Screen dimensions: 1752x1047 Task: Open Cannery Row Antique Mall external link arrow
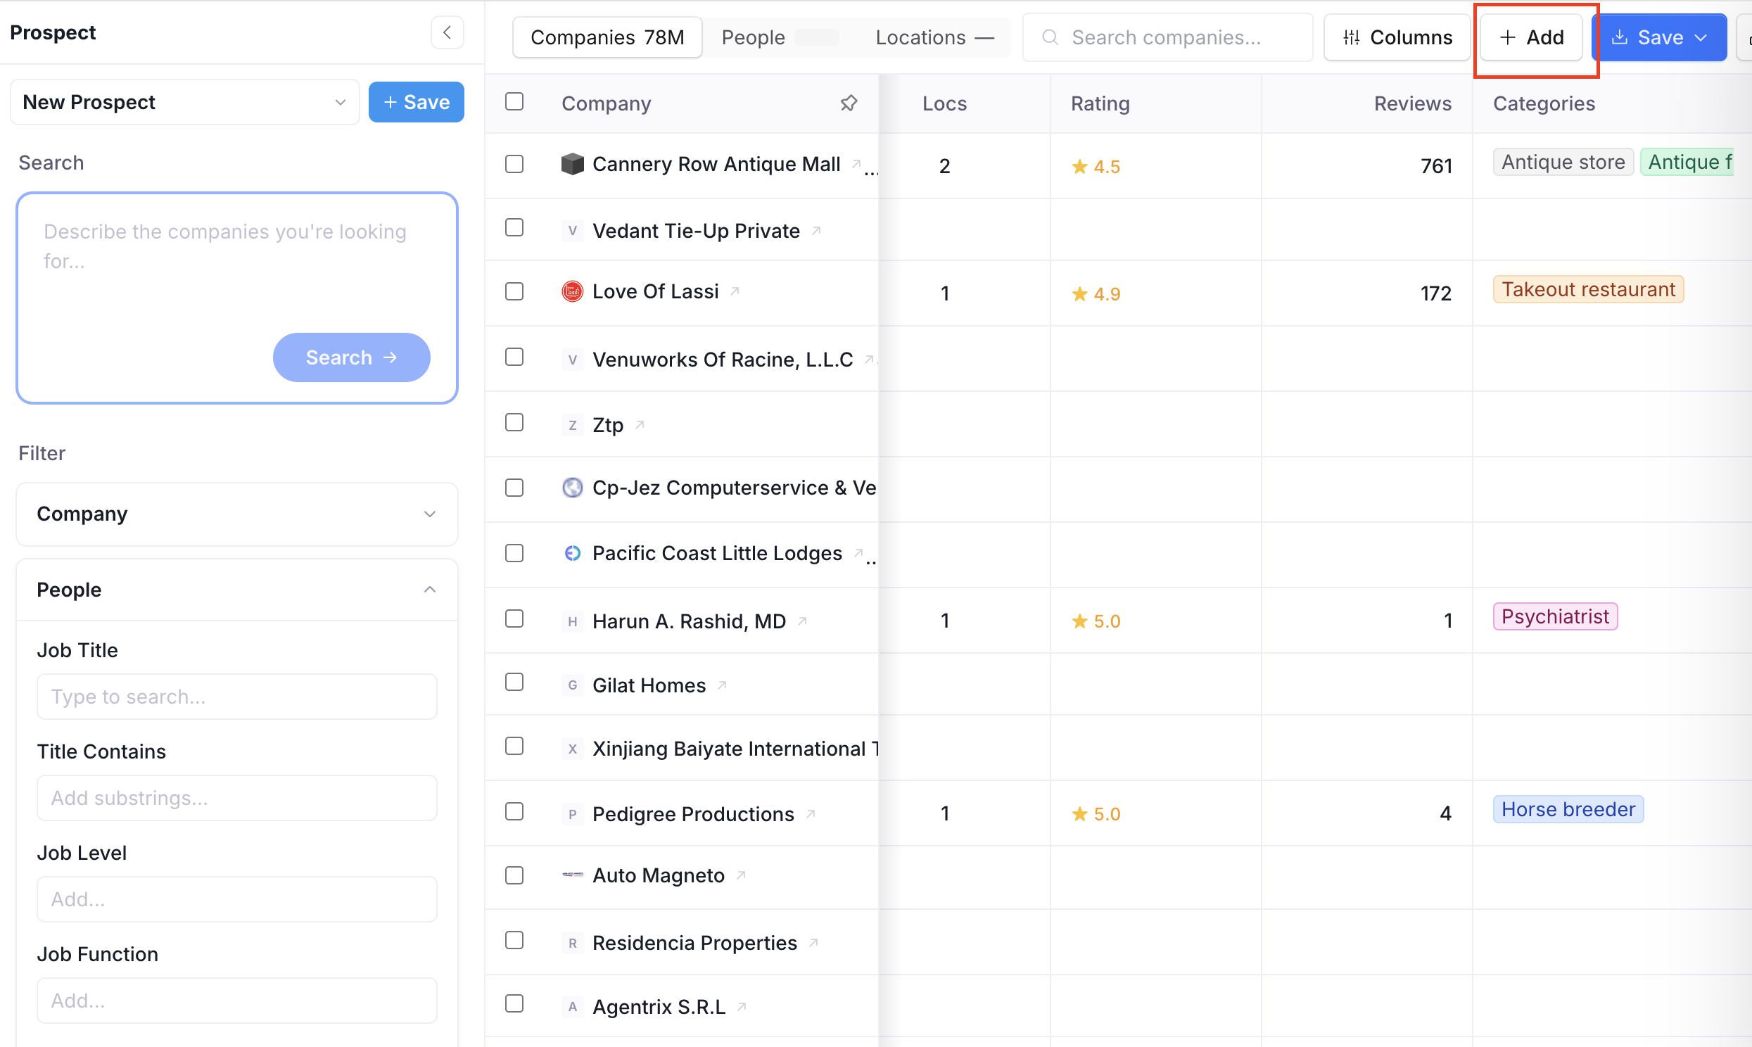pos(856,164)
